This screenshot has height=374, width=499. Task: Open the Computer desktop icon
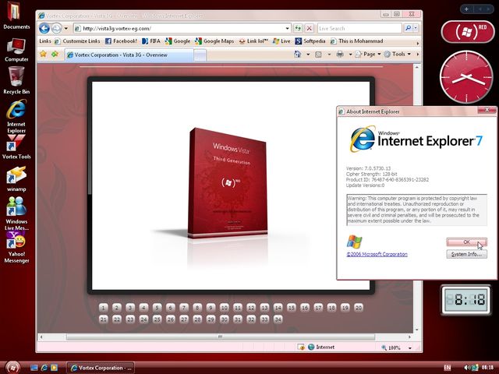(x=16, y=50)
